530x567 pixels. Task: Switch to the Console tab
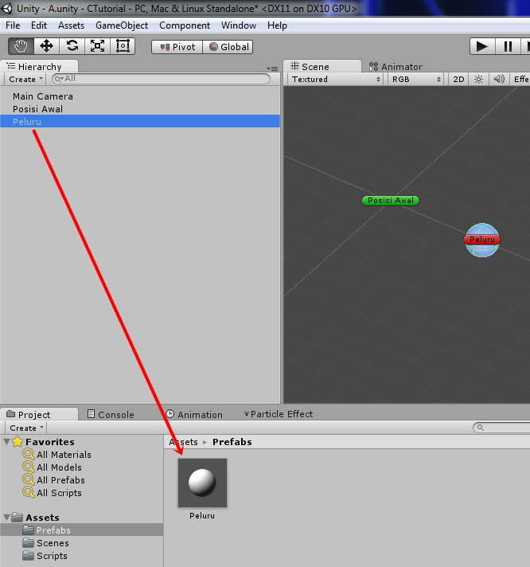[111, 414]
